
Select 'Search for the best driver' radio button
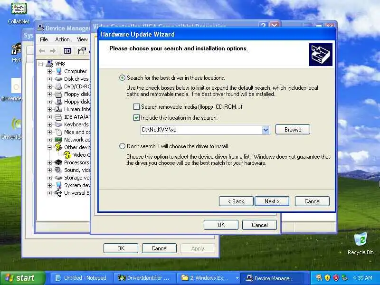click(122, 78)
